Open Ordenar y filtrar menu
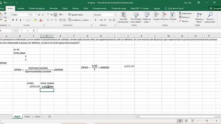Viewport: 221px width, 124px height. [199, 18]
